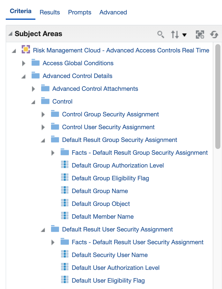Screen dimensions: 222x289
Task: Open the sort subject areas dropdown
Action: click(178, 35)
